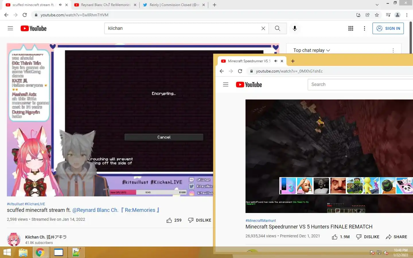The height and width of the screenshot is (258, 413).
Task: Click the #kitsuillust hashtag link
Action: point(15,204)
